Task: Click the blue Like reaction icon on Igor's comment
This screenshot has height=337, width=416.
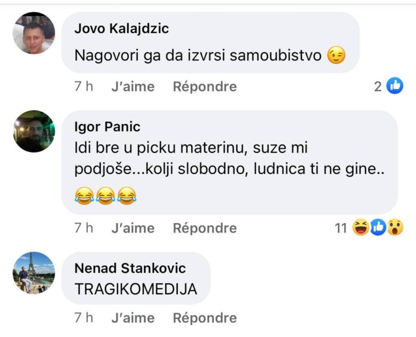Action: pos(378,228)
